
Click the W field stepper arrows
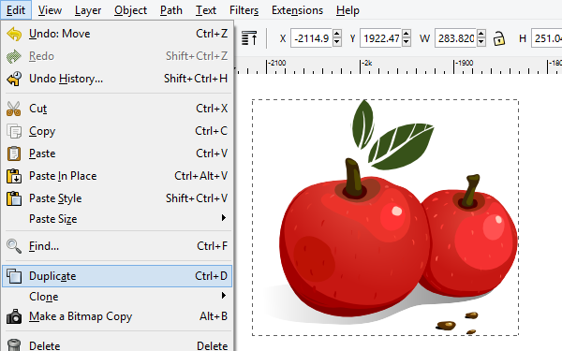[481, 38]
